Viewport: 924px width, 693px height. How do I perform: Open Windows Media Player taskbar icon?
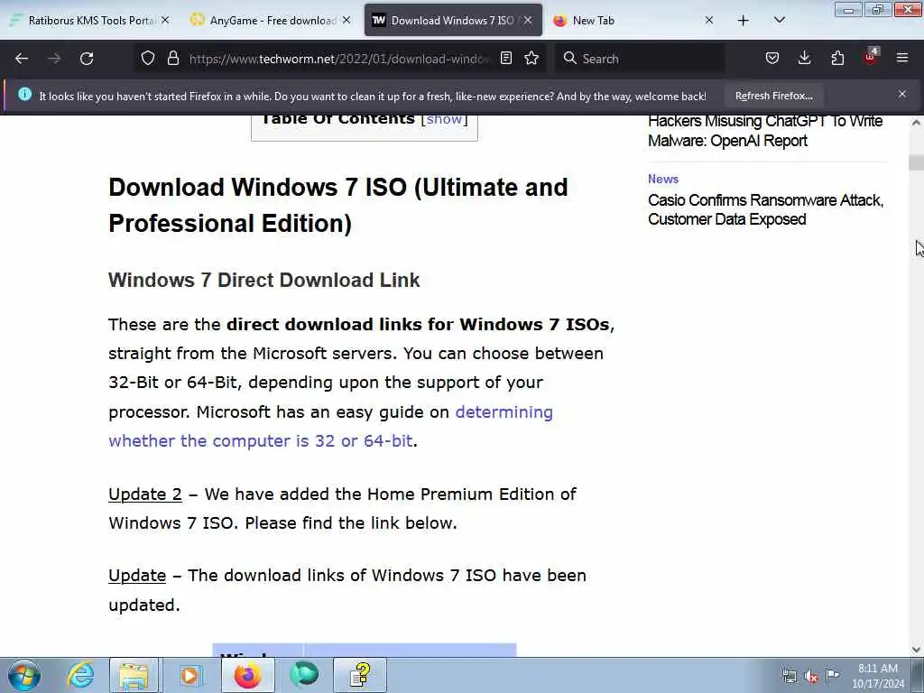click(x=189, y=675)
